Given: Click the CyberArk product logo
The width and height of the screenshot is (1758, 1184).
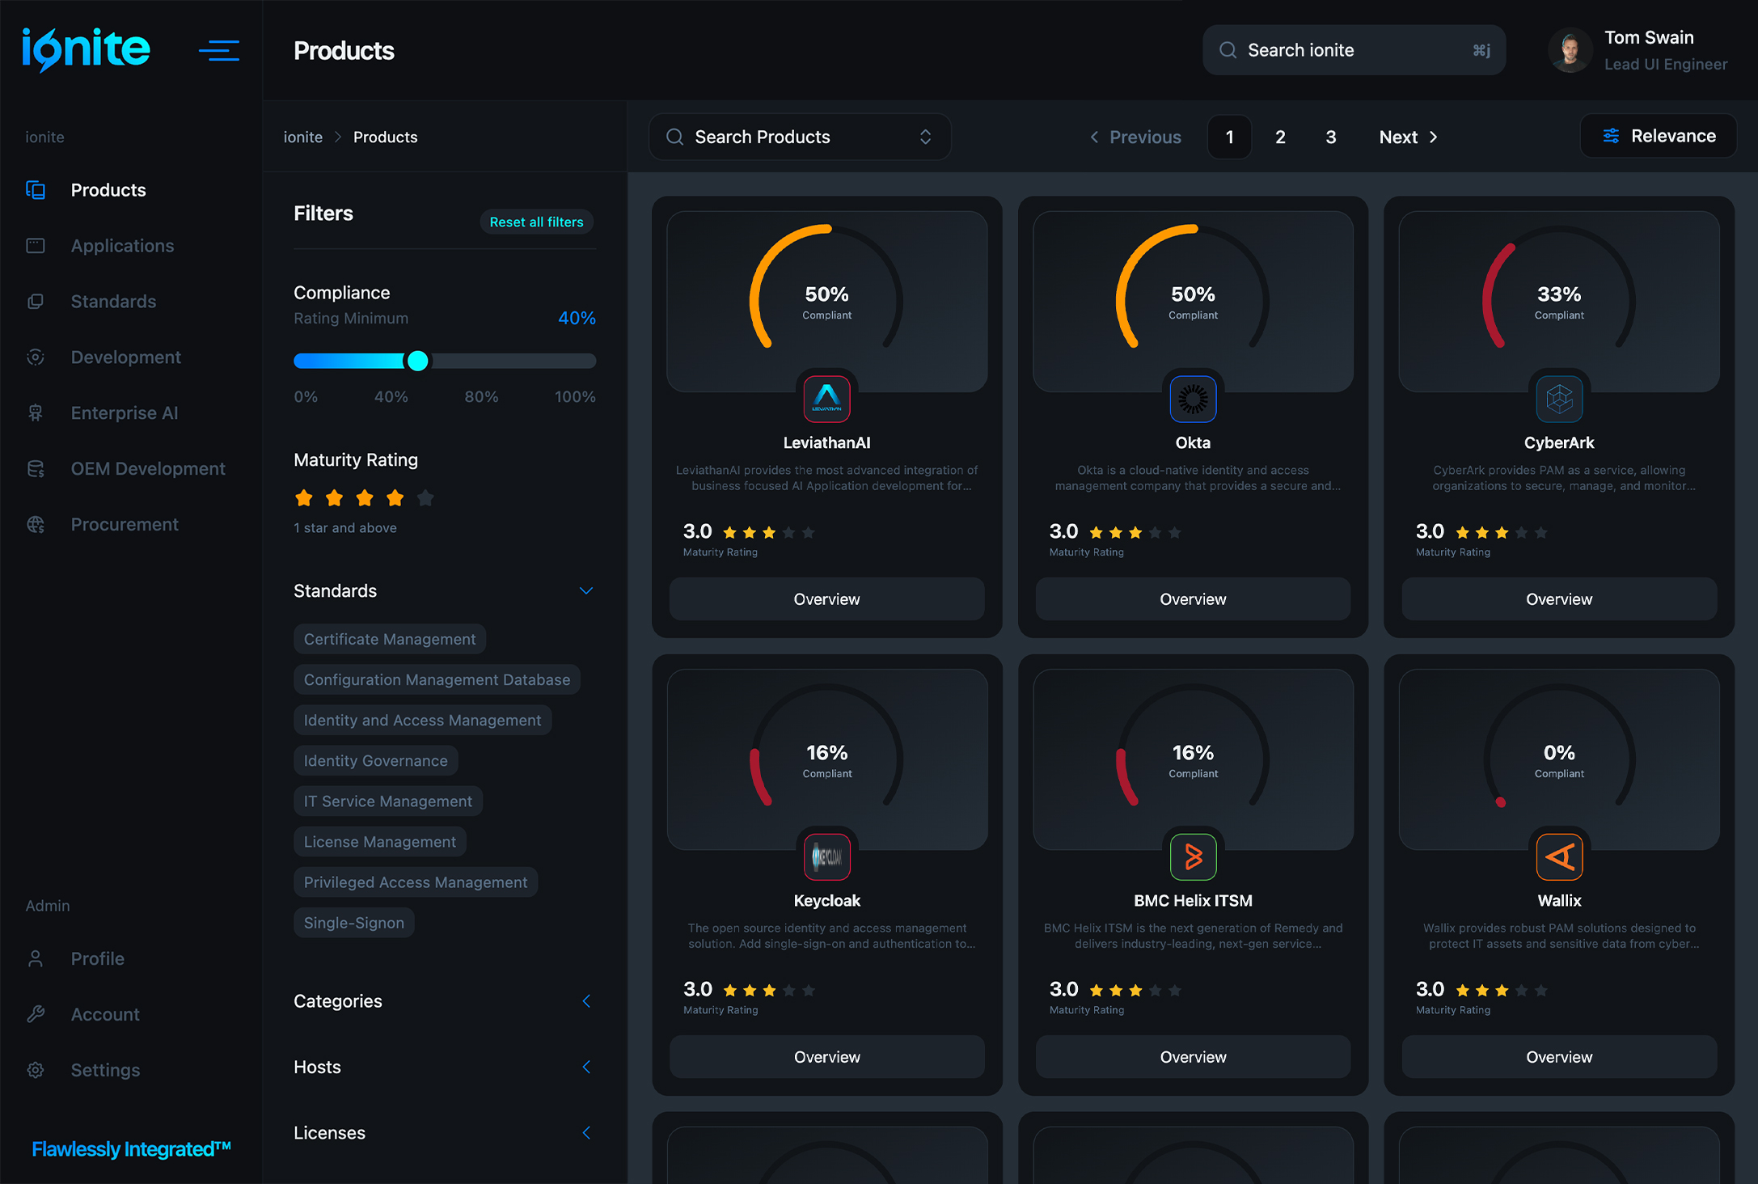Looking at the screenshot, I should pos(1559,398).
